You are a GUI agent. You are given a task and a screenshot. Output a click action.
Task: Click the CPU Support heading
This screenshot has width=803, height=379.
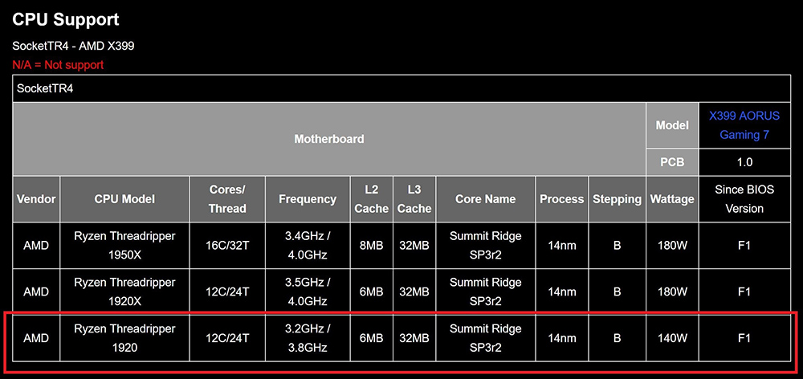coord(66,19)
